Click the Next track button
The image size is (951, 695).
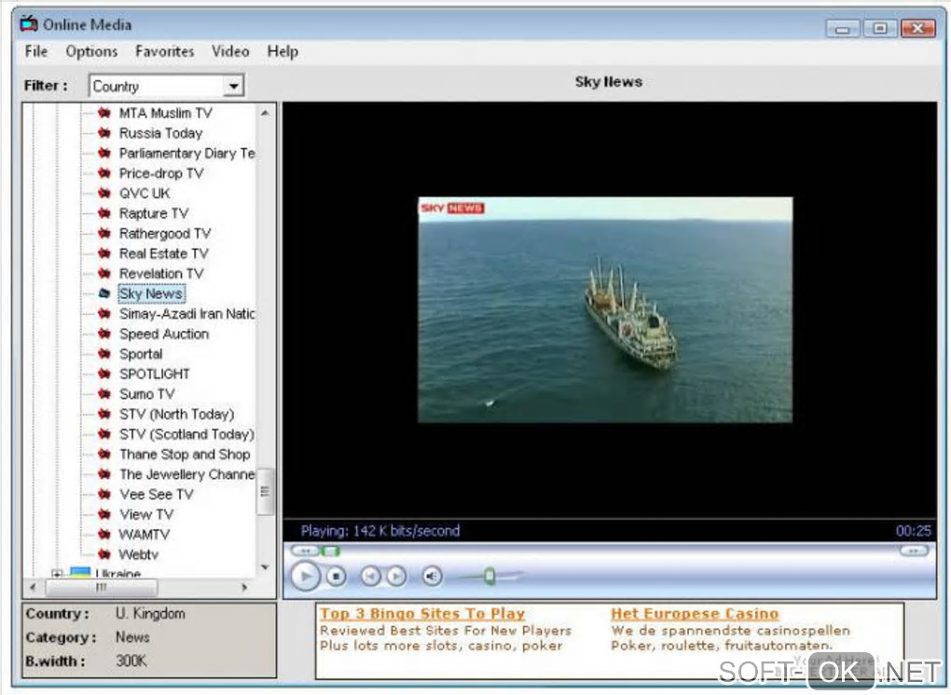(395, 577)
